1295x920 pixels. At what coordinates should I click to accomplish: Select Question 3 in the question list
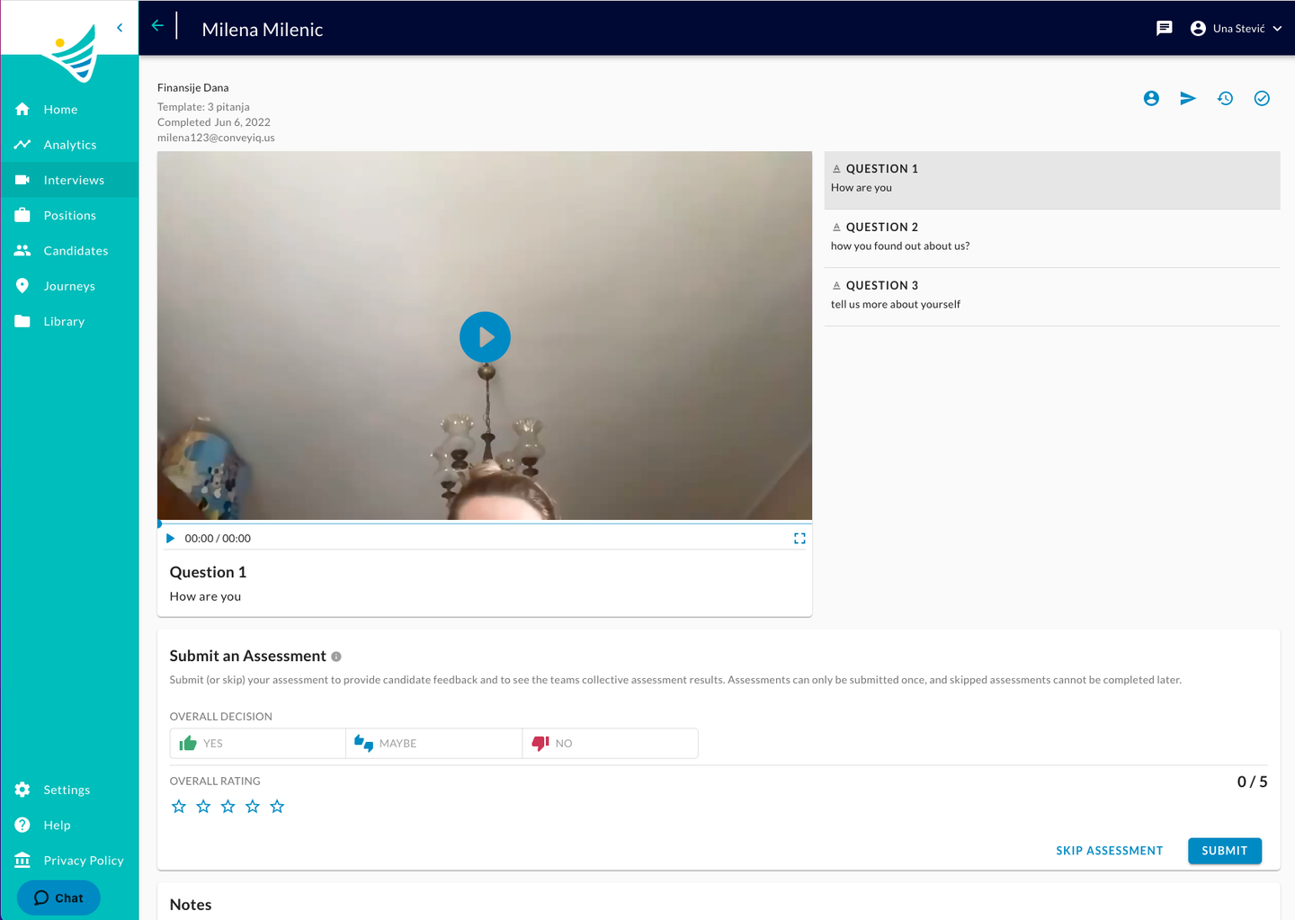click(x=1052, y=297)
